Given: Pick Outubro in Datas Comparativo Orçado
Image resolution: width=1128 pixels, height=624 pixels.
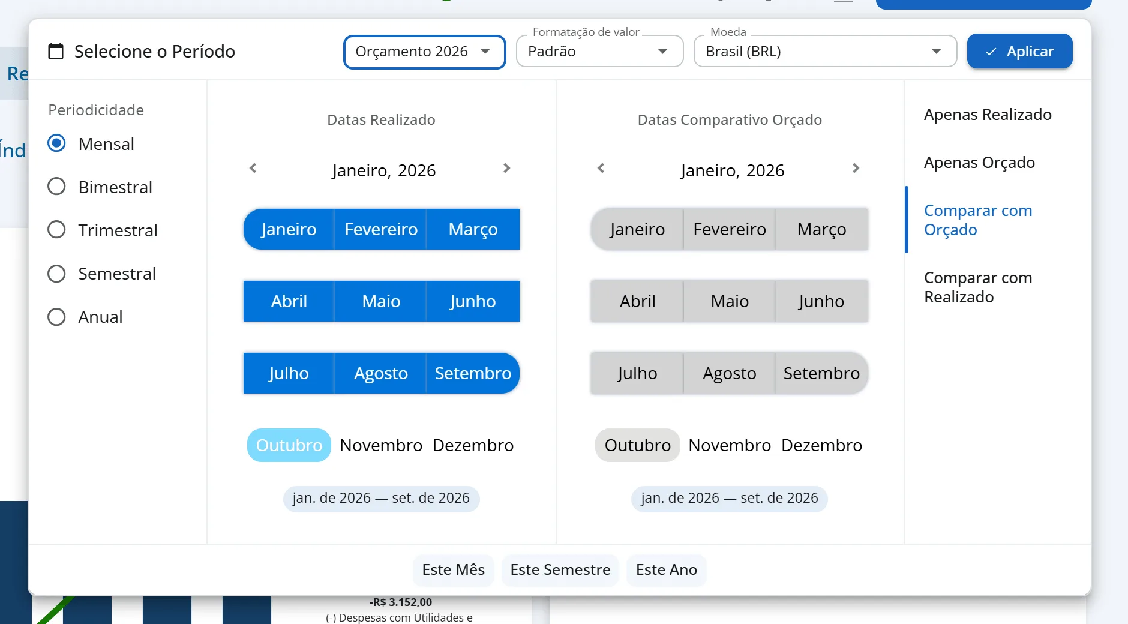Looking at the screenshot, I should 637,445.
